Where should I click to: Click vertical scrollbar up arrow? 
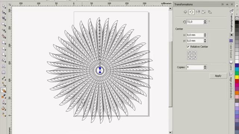[x=170, y=9]
